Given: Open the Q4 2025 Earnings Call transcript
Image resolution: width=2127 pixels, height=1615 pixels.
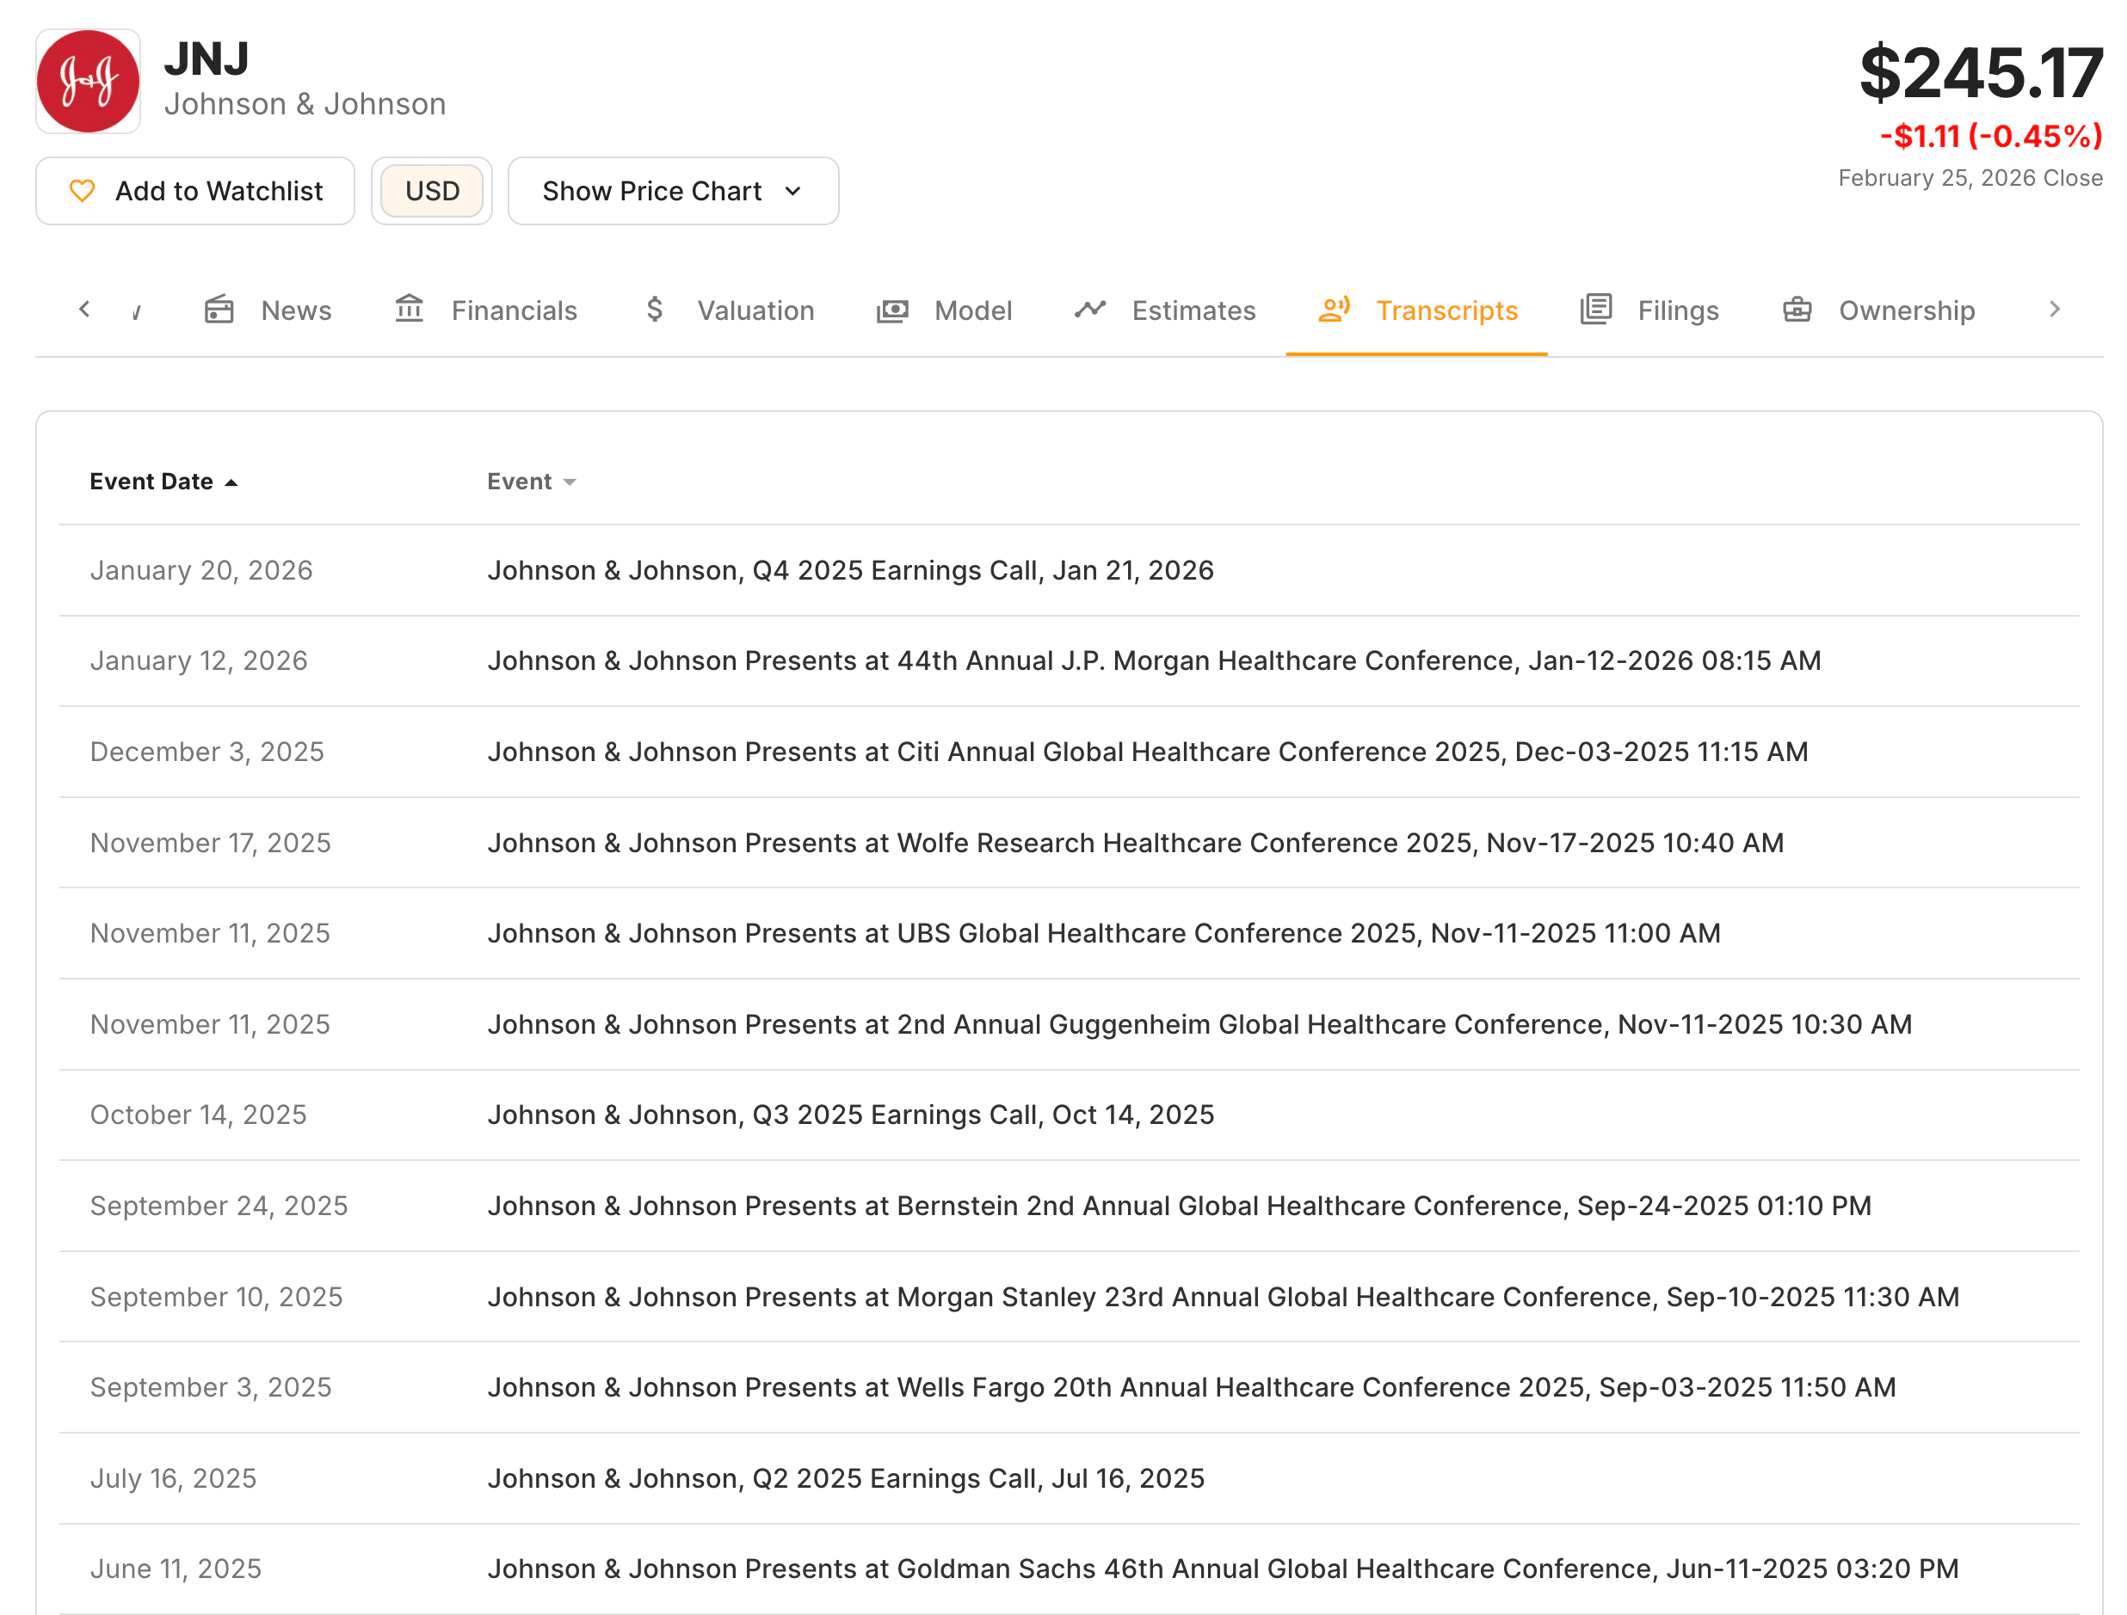Looking at the screenshot, I should click(x=850, y=569).
